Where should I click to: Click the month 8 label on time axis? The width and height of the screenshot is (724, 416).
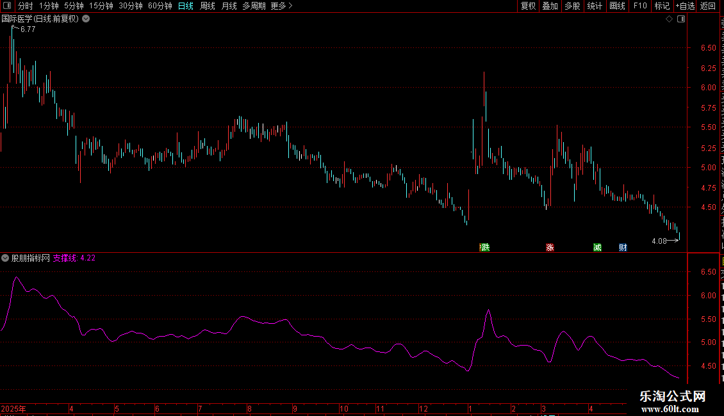pyautogui.click(x=249, y=408)
